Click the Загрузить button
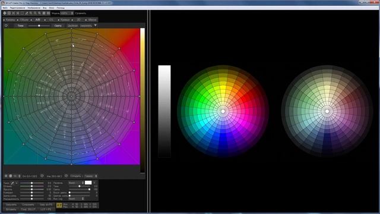 pos(11,204)
